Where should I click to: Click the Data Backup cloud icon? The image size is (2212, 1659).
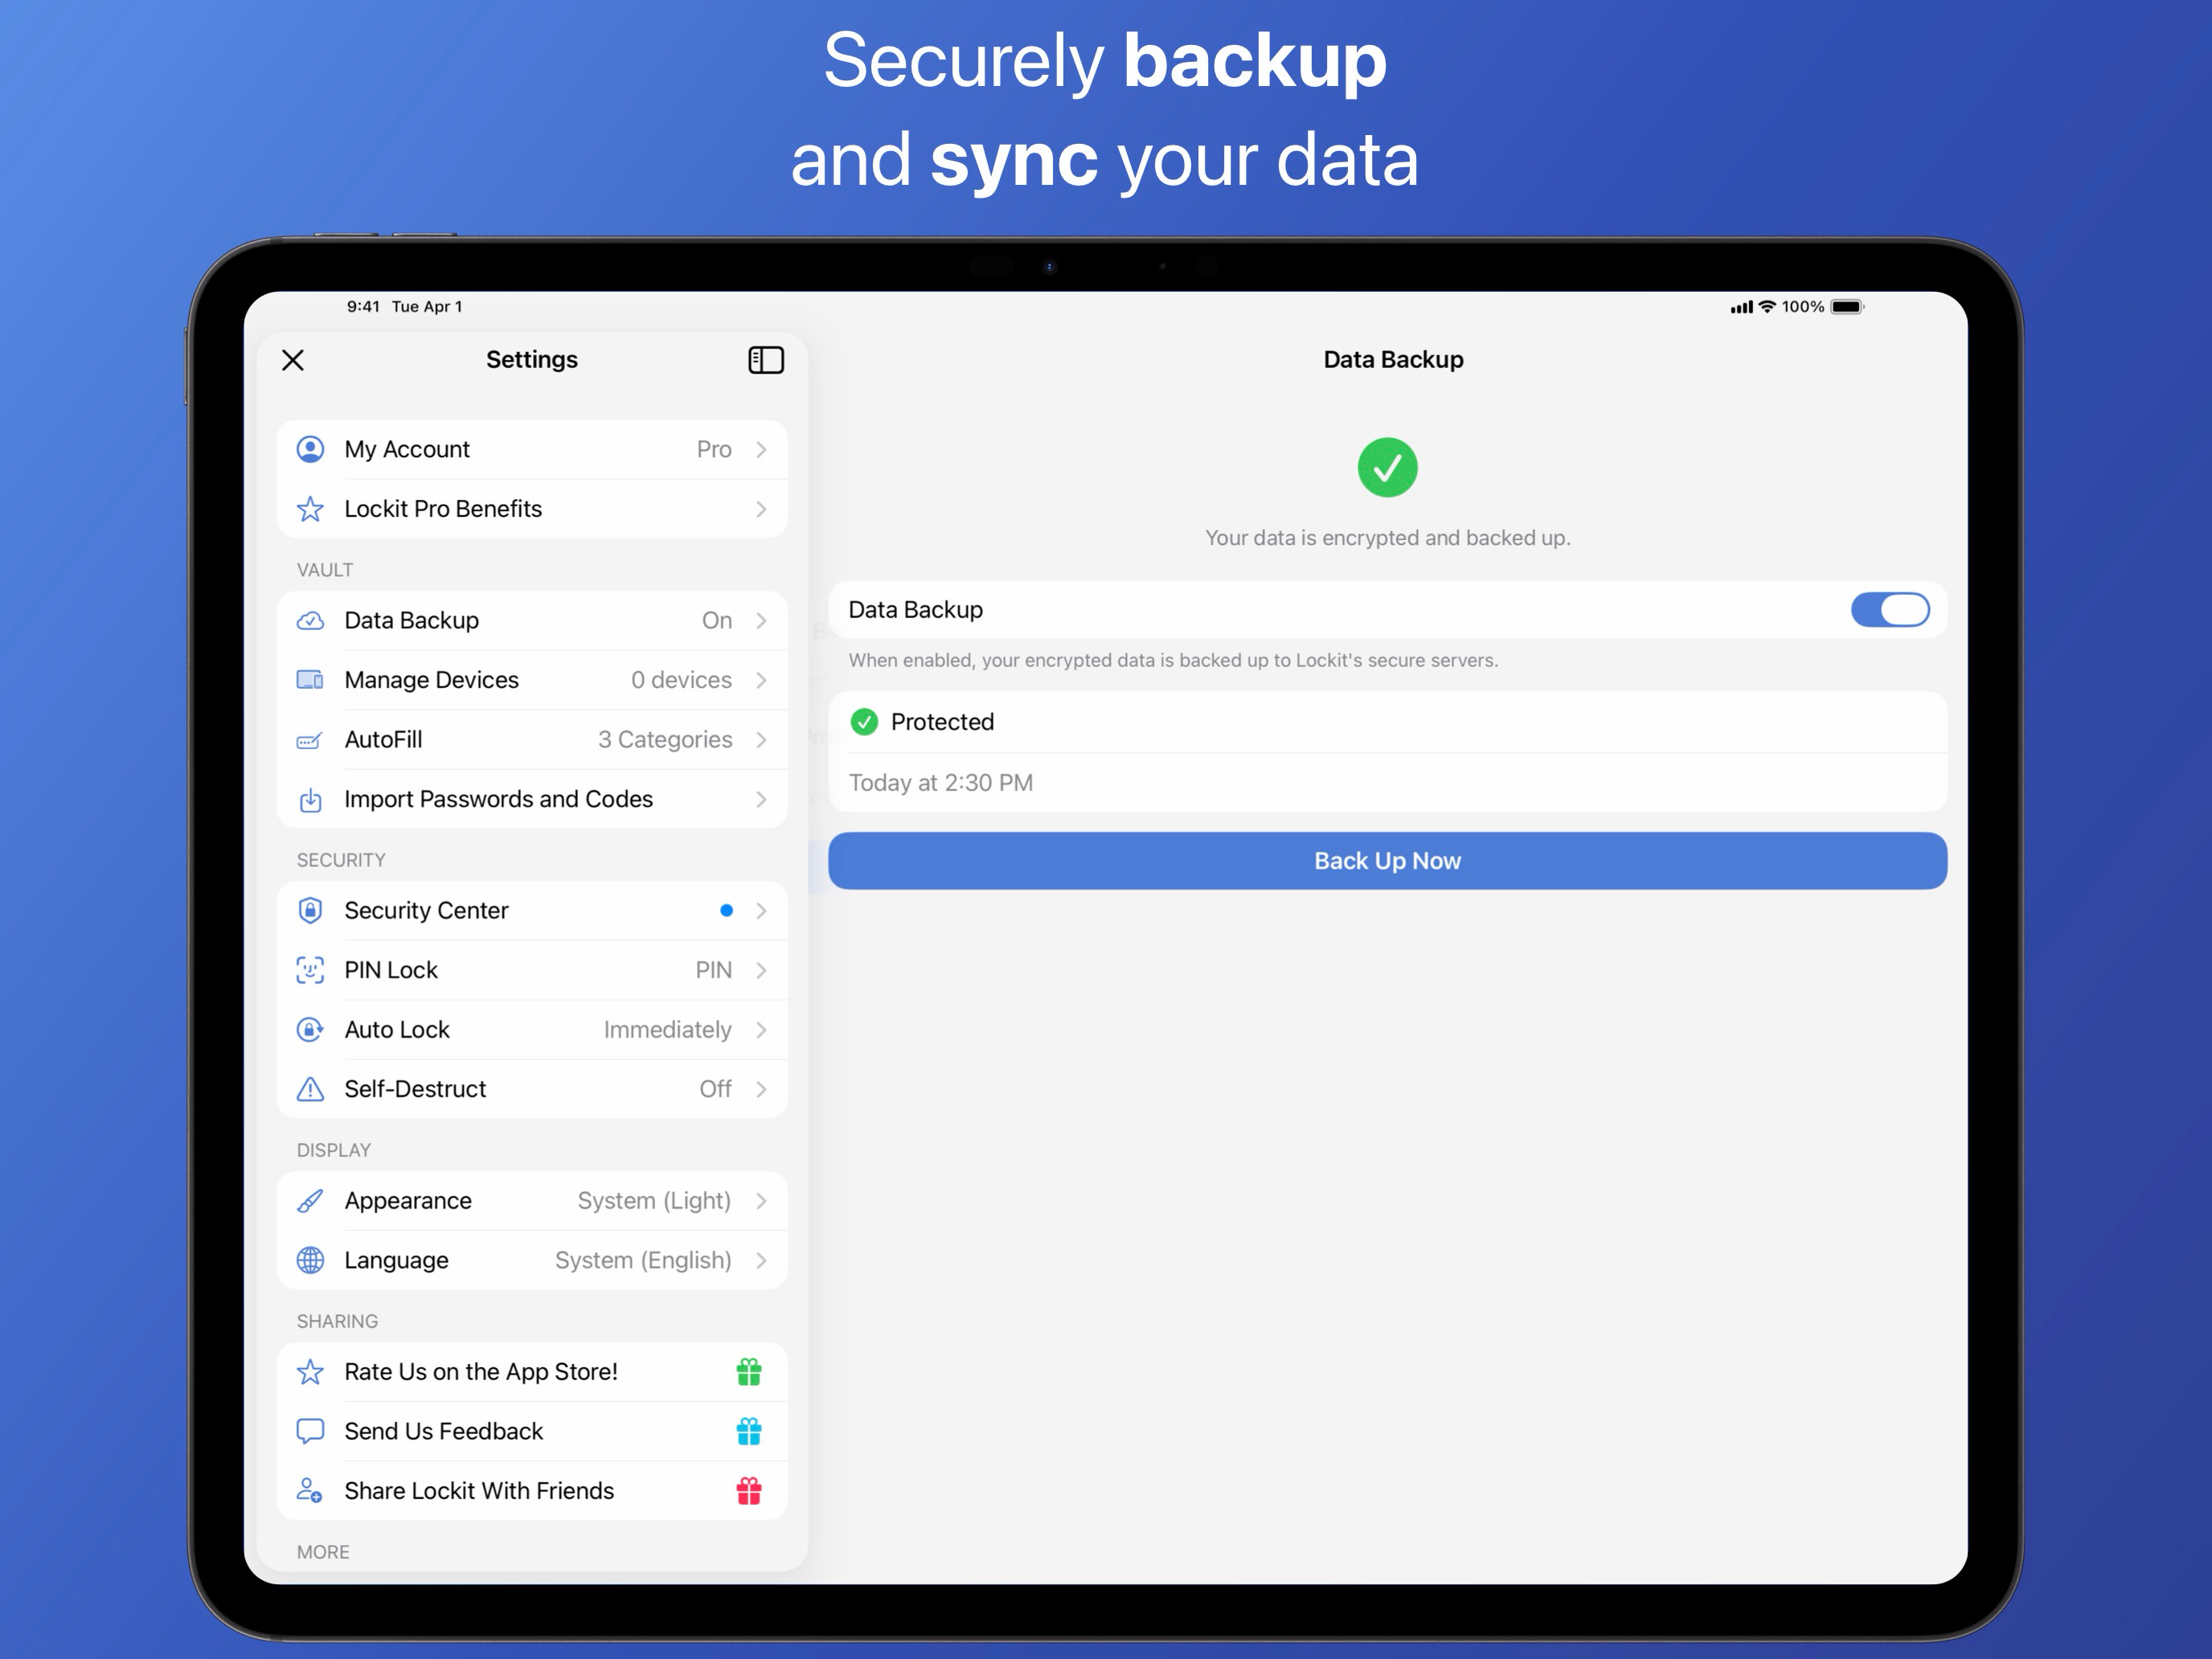[x=310, y=620]
